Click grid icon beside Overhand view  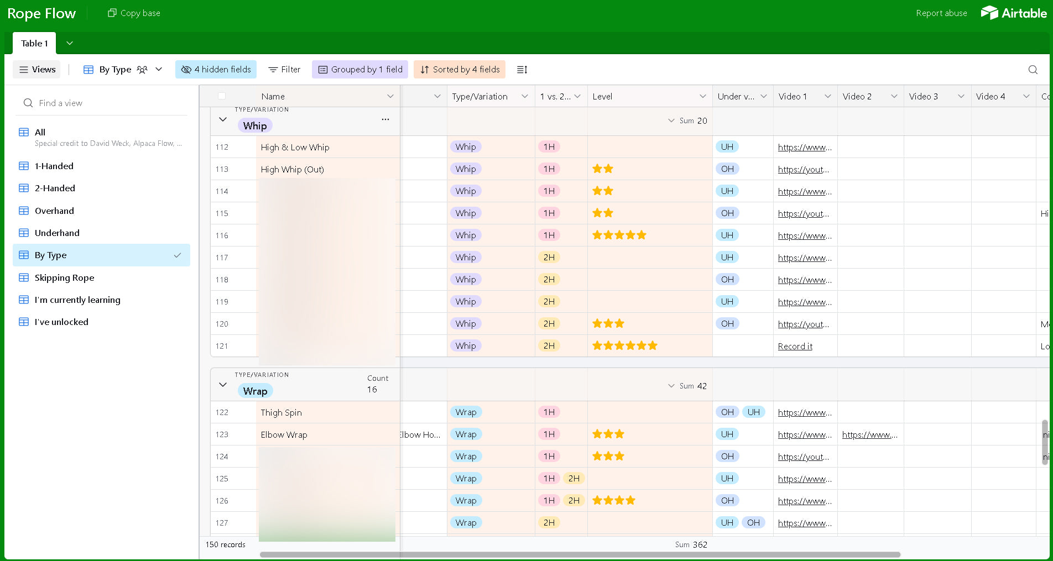(24, 211)
